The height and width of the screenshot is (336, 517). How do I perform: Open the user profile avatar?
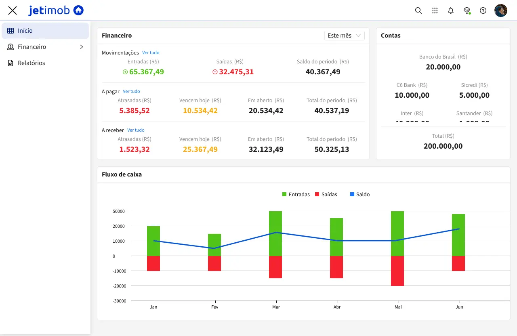[x=501, y=10]
